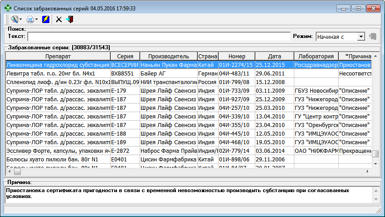Click the Лаборатория column header
The height and width of the screenshot is (217, 385).
click(x=316, y=56)
